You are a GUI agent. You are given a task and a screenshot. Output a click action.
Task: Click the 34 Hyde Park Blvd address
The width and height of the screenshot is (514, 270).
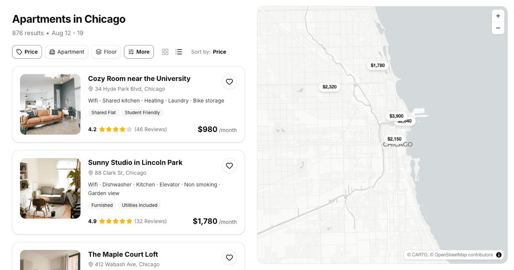pos(127,89)
